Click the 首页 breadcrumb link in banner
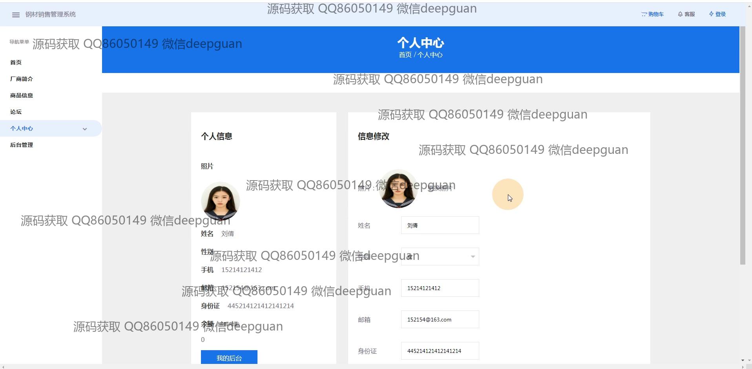The height and width of the screenshot is (369, 752). [405, 55]
